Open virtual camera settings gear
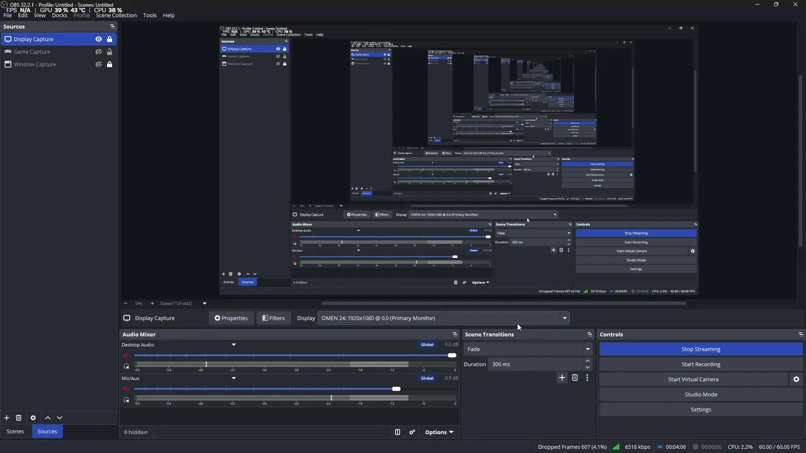Viewport: 806px width, 453px height. [x=796, y=379]
